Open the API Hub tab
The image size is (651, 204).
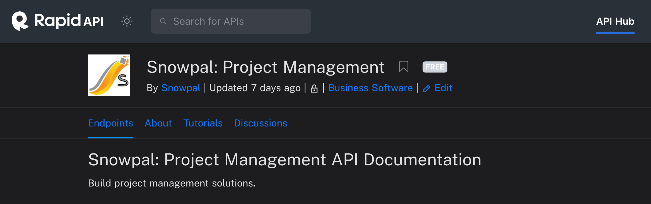coord(615,21)
